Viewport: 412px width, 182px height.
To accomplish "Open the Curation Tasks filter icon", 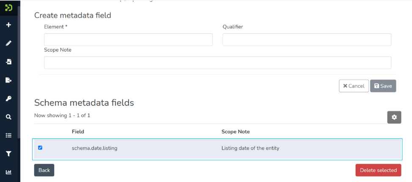I will (8, 154).
